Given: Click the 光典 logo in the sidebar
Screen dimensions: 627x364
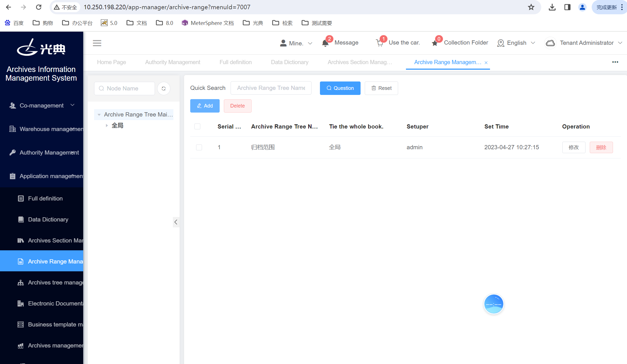Looking at the screenshot, I should tap(41, 48).
